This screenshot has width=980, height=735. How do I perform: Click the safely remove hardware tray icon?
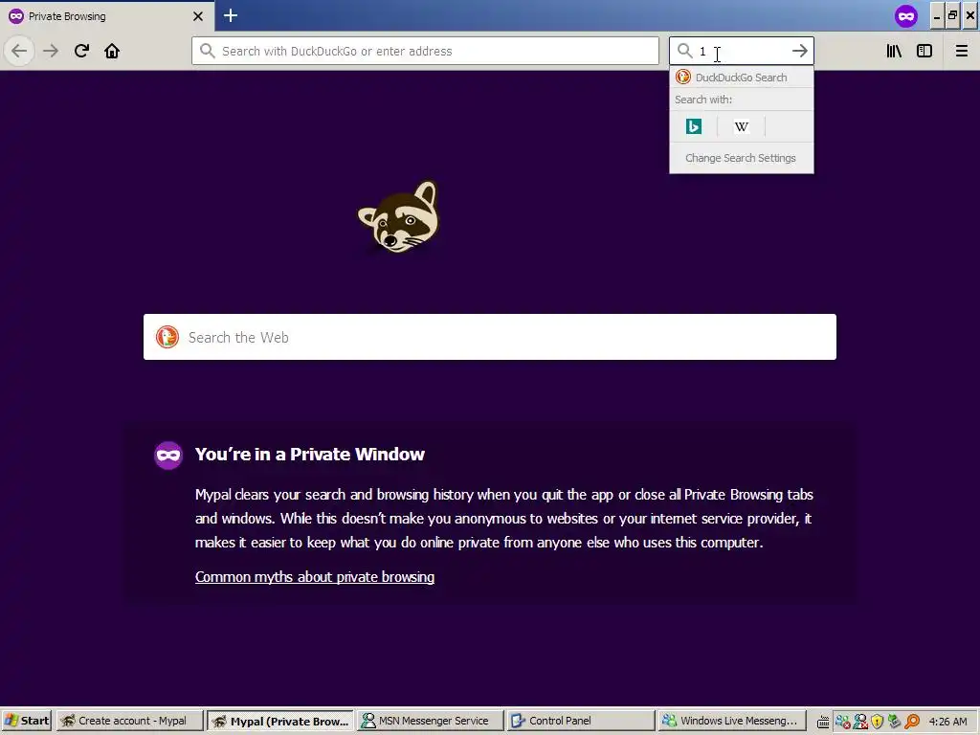[894, 722]
